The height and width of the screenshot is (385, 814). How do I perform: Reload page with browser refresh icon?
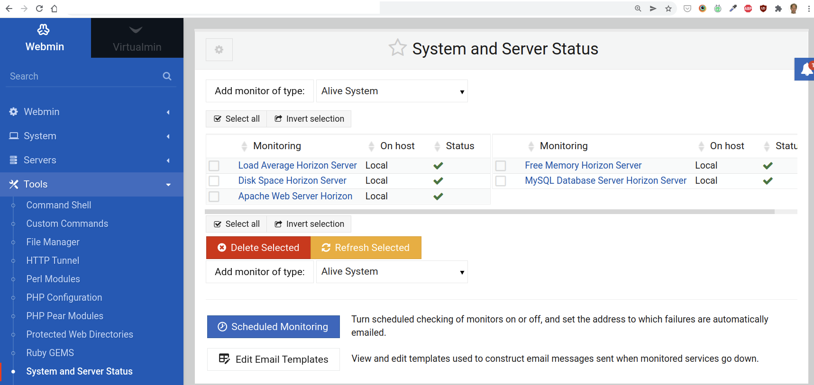coord(39,9)
